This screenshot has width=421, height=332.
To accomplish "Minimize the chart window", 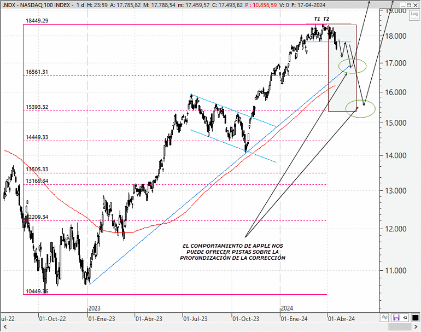I will click(402, 5).
